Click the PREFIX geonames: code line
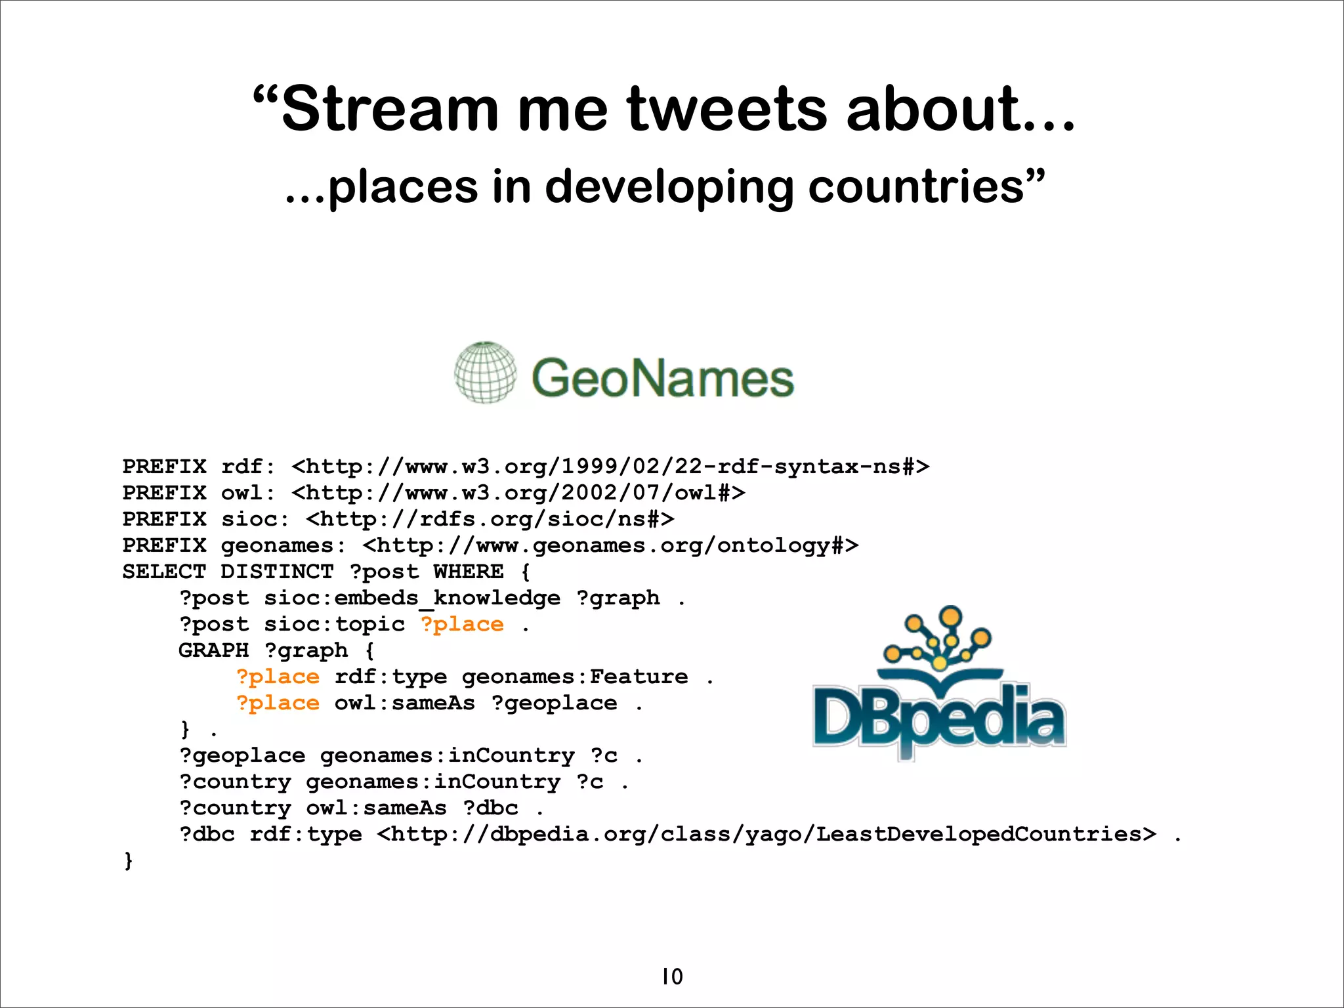The image size is (1344, 1008). click(x=490, y=545)
